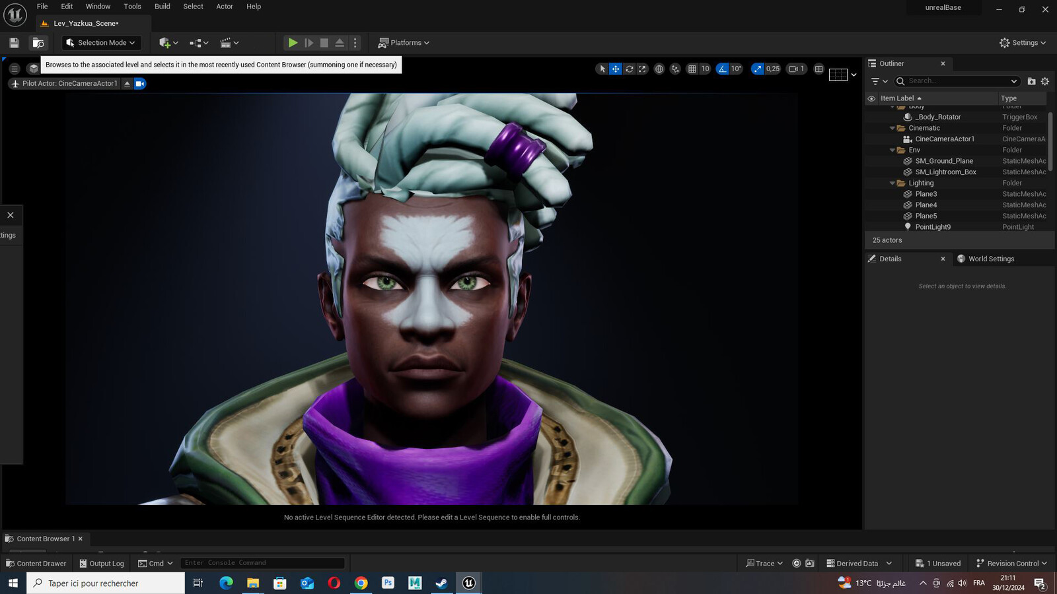Screen dimensions: 1057x594
Task: Start Play in Editor with the green play button
Action: pyautogui.click(x=293, y=43)
